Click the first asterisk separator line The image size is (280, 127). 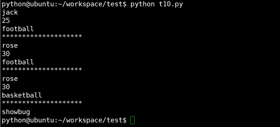[x=42, y=37]
